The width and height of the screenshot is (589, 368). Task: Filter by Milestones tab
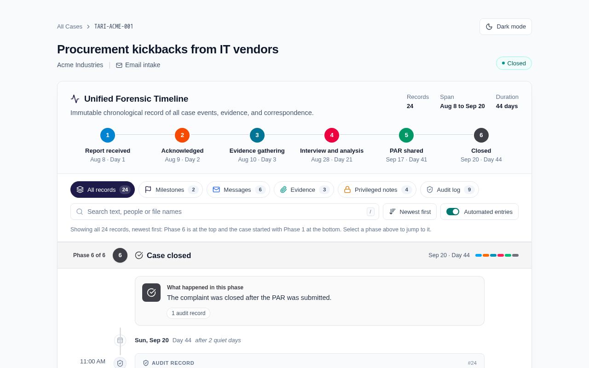pos(171,190)
